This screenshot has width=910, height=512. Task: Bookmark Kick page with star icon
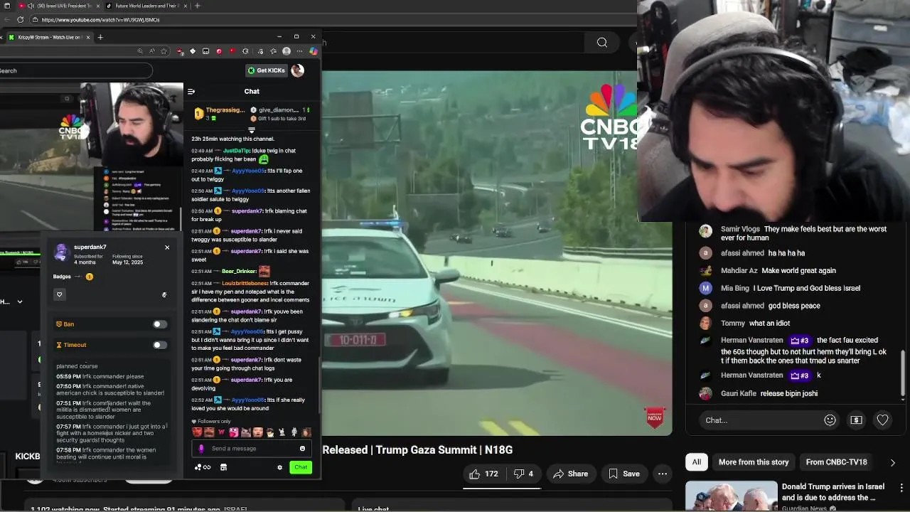coord(164,51)
